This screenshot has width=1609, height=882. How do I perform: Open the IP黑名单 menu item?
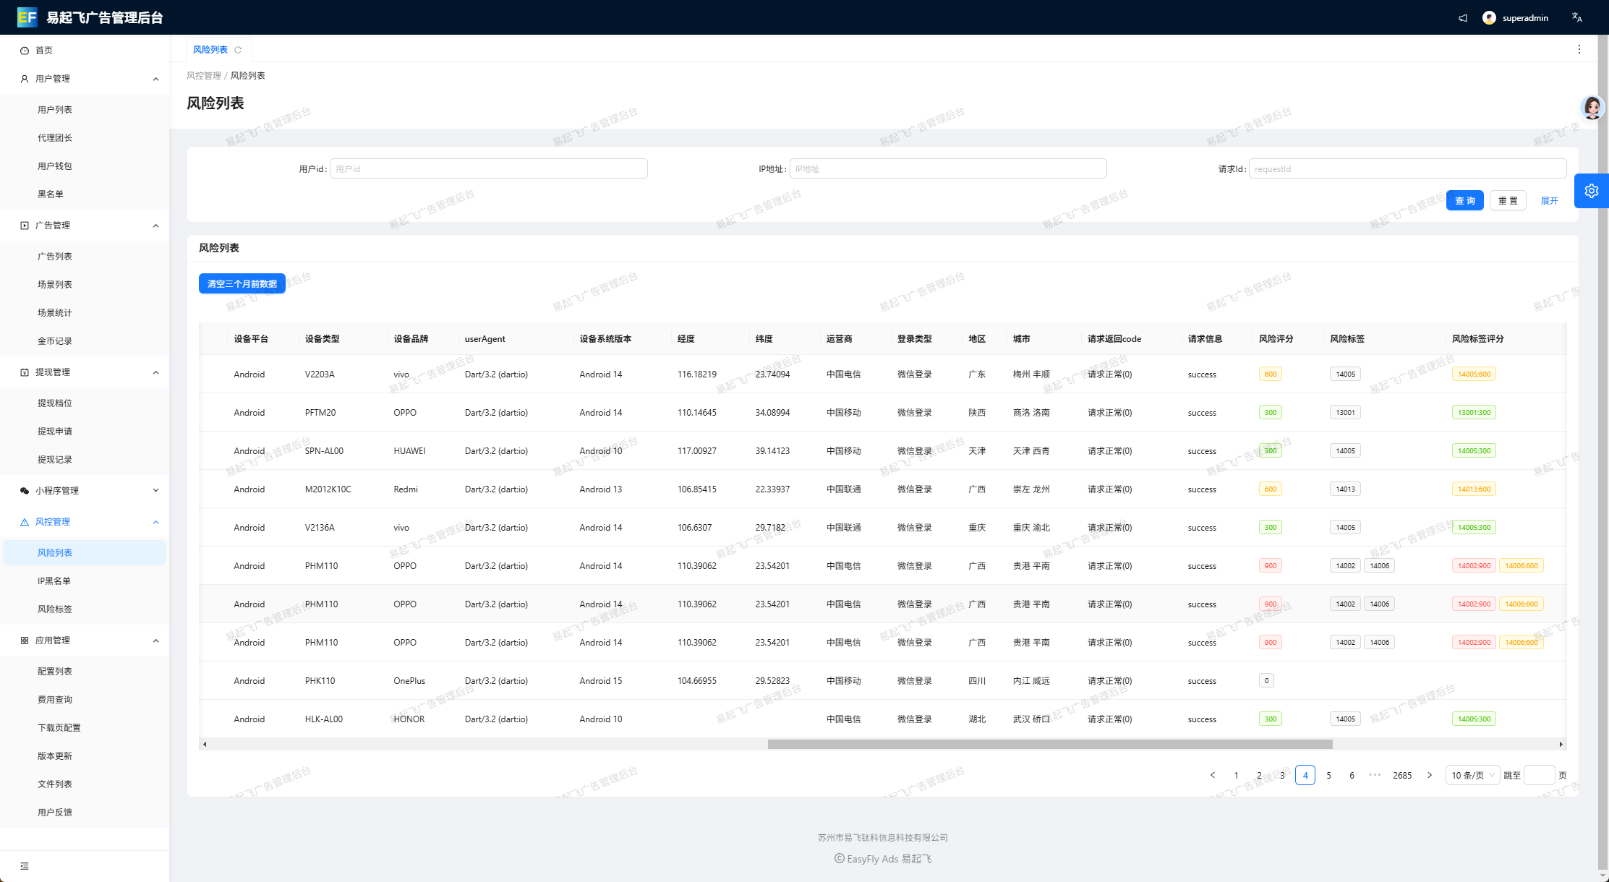pos(54,581)
